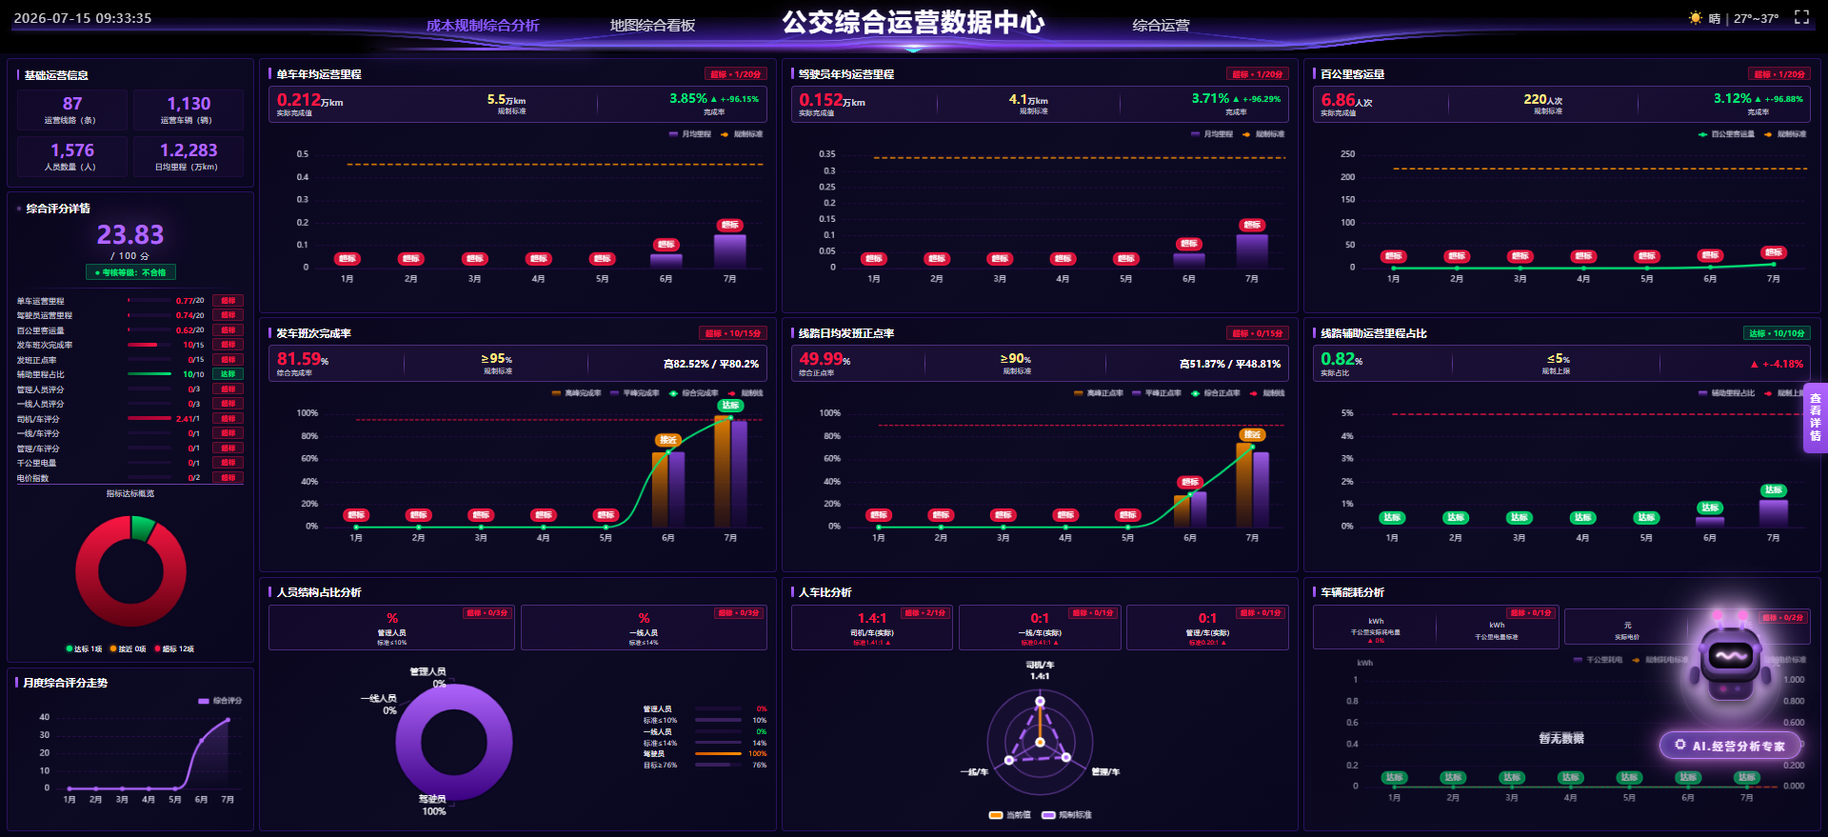Open the 查看详情 side tab
Screen dimensions: 1828x837
tap(1815, 417)
